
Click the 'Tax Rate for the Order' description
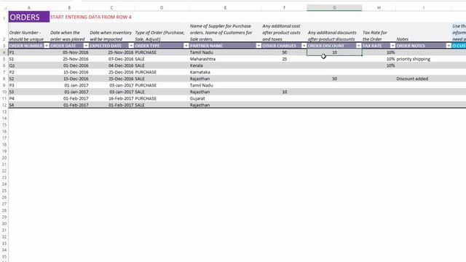(x=375, y=36)
